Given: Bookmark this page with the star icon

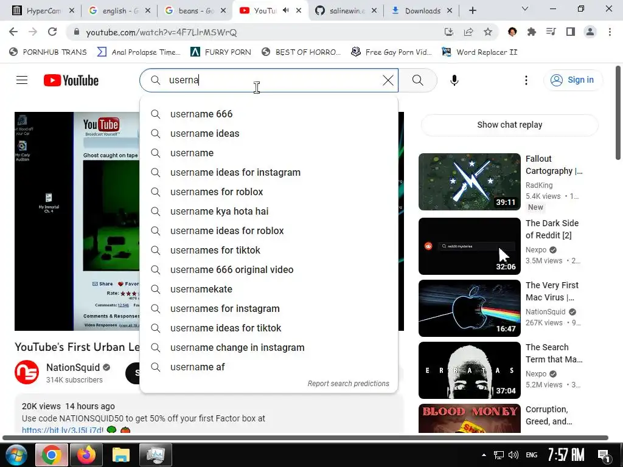Looking at the screenshot, I should pos(488,32).
